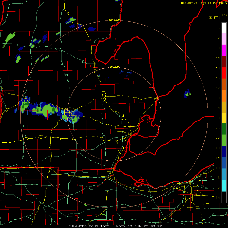Click the dark orange legend segment near 46
The width and height of the screenshot is (228, 228).
(224, 84)
